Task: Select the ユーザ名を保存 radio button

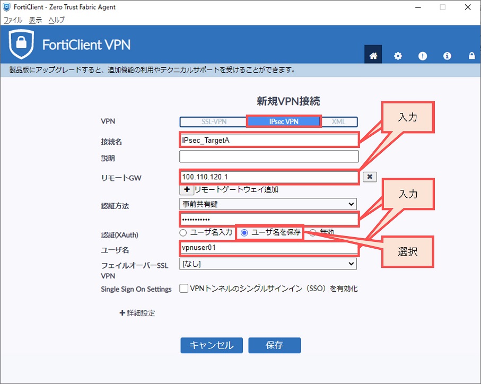Action: click(244, 232)
